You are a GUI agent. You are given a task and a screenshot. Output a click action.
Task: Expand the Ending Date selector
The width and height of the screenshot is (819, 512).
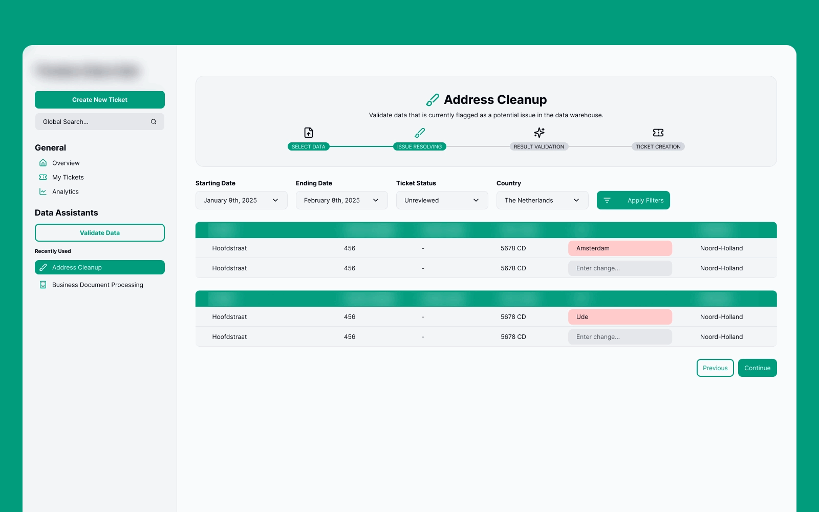[341, 200]
